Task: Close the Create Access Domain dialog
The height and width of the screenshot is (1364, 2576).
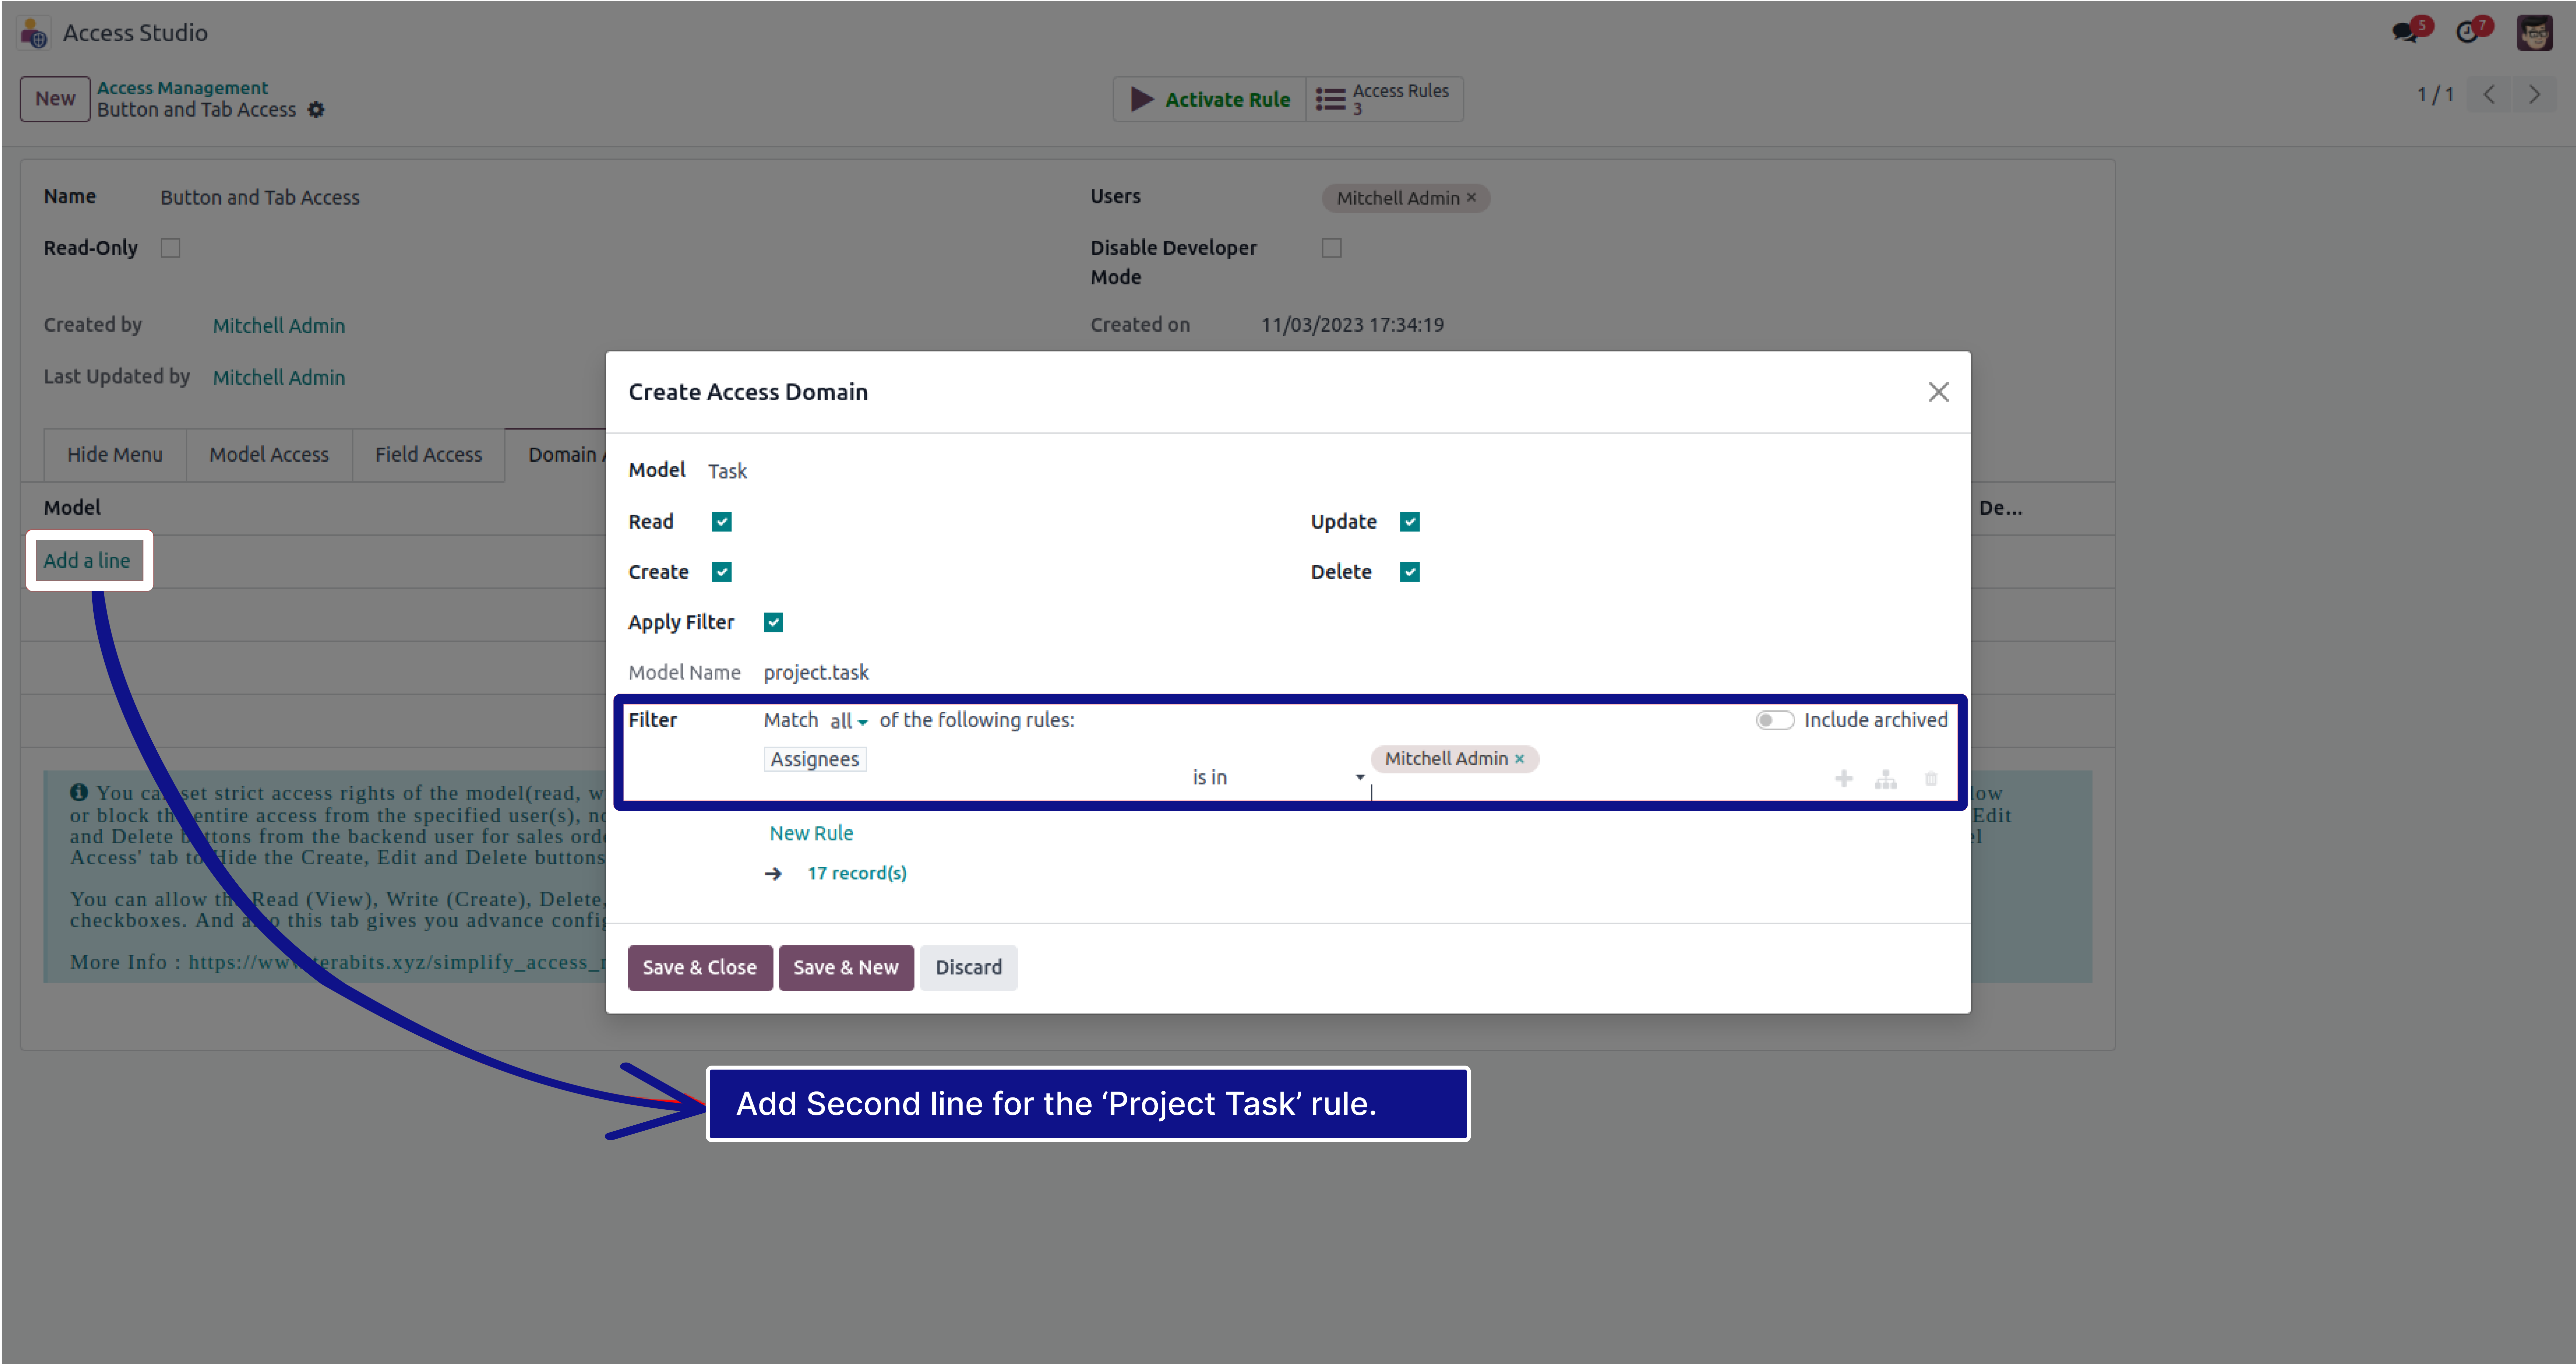Action: (x=1938, y=392)
